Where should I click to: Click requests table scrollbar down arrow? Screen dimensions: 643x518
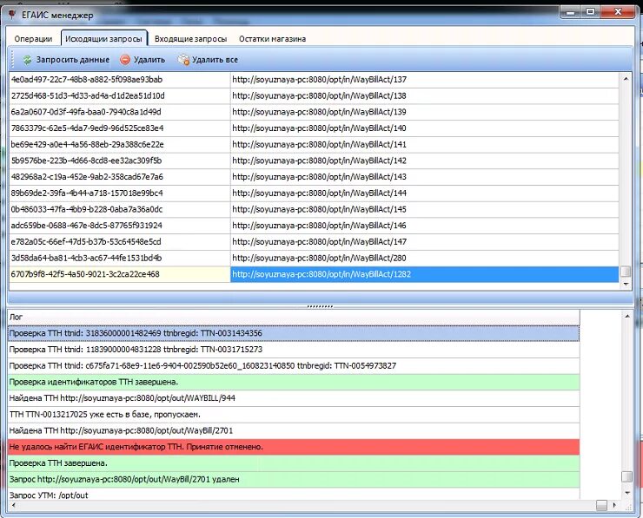626,285
